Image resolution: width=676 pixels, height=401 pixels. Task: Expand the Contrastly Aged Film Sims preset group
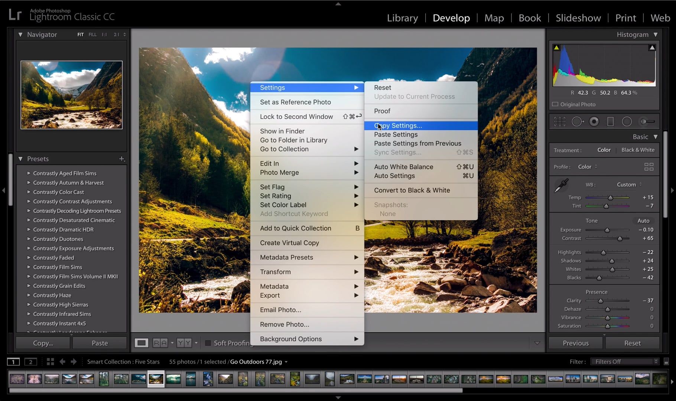click(x=29, y=173)
